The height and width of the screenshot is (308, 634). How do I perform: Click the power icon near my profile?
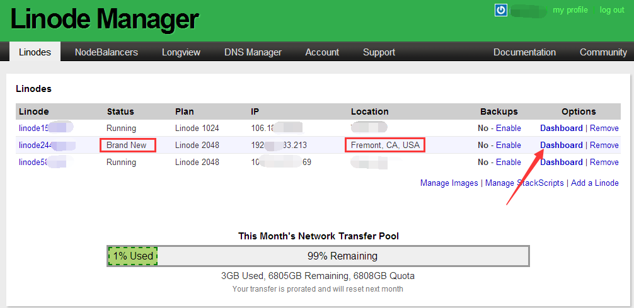(501, 10)
